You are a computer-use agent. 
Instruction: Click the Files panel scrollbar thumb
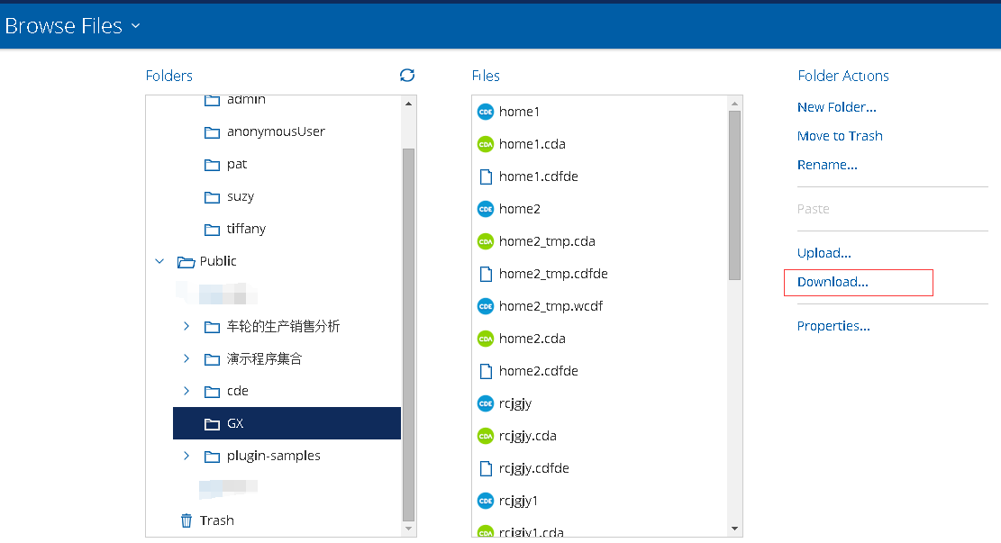[x=735, y=195]
